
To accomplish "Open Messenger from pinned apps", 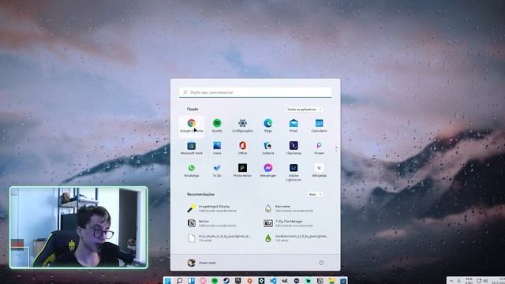I will click(268, 170).
